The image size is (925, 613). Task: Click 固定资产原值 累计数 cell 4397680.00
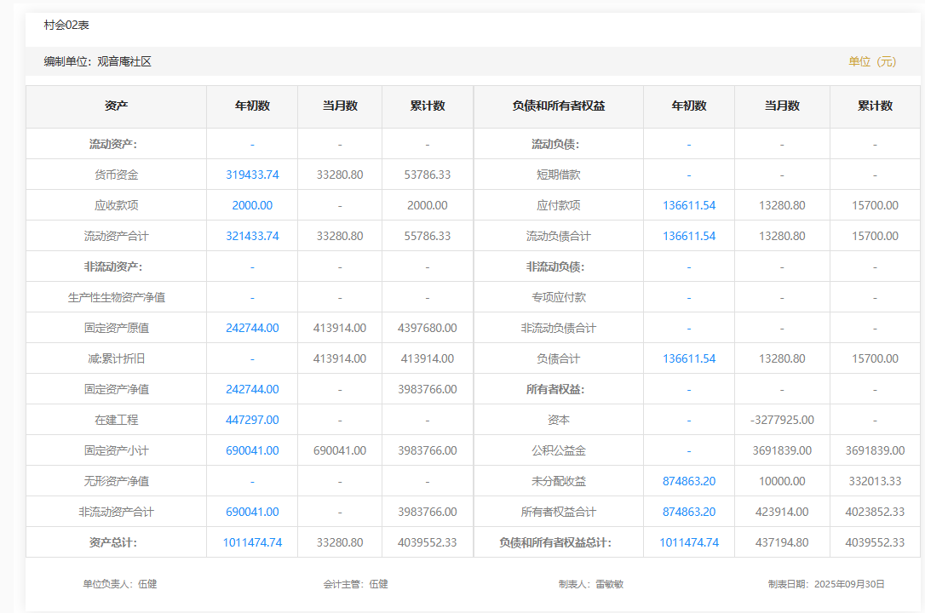point(428,328)
